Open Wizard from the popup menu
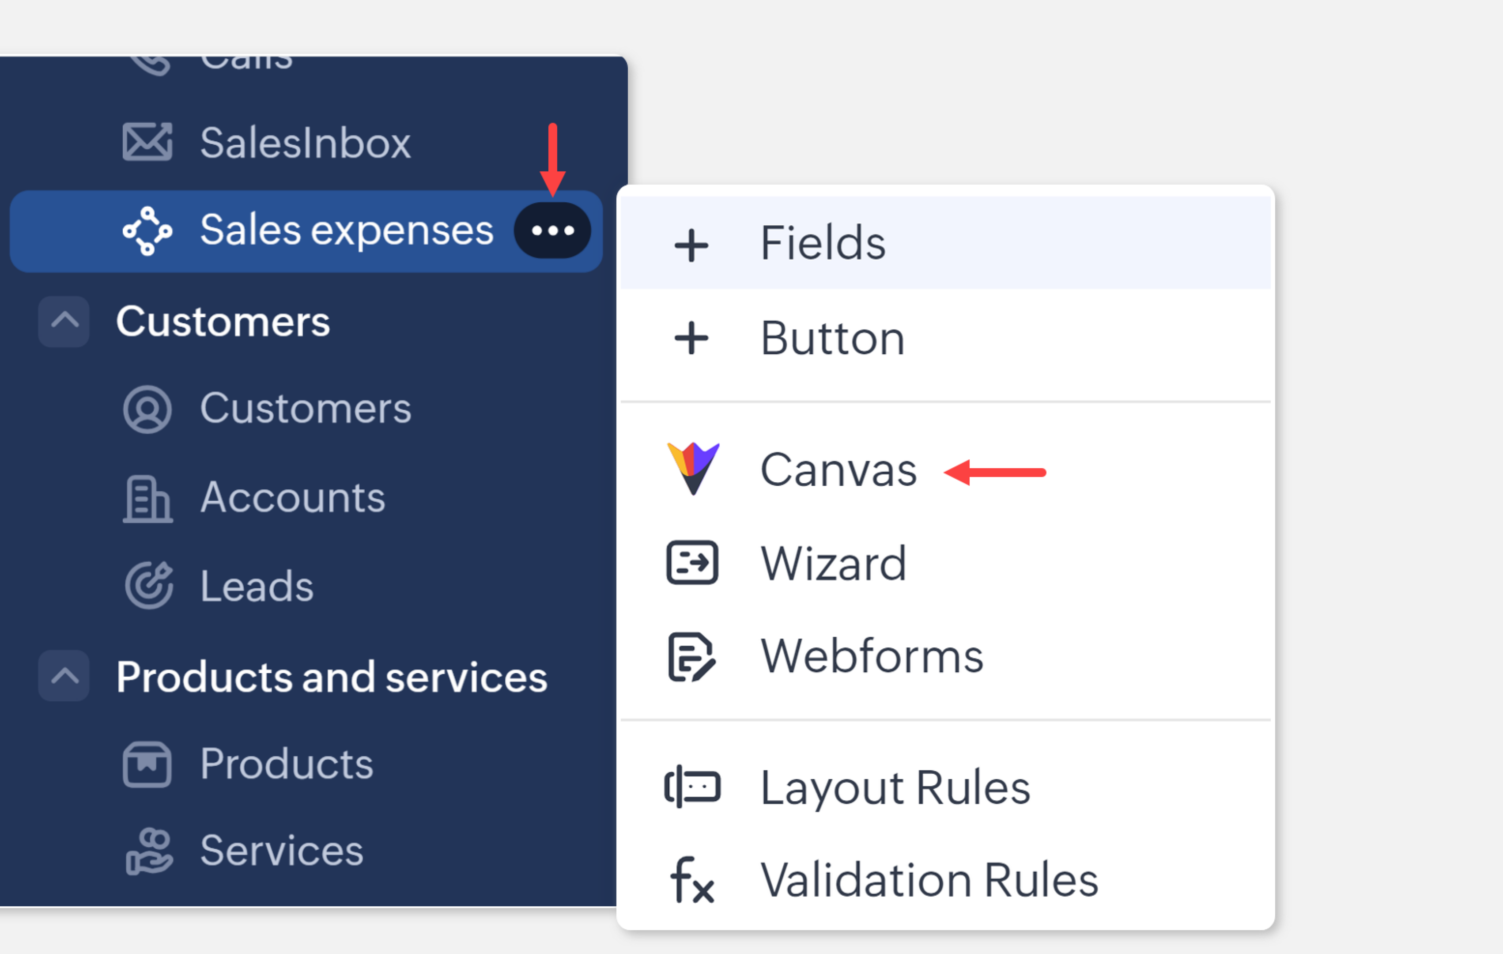 click(833, 563)
